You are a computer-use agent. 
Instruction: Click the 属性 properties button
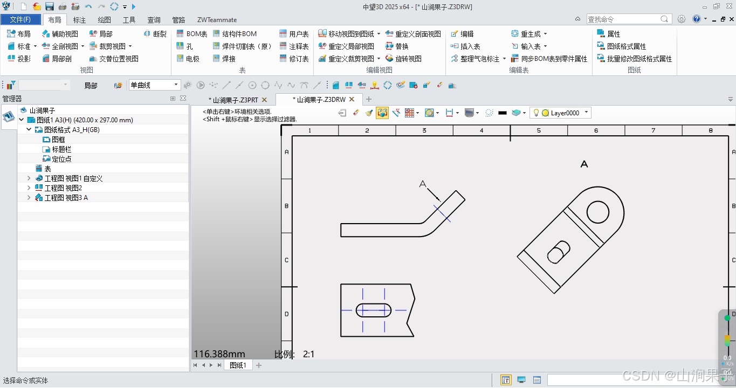point(609,33)
